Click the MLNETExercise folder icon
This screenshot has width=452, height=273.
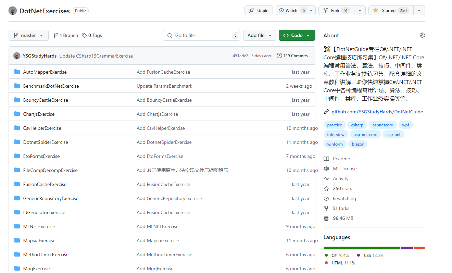click(x=17, y=226)
